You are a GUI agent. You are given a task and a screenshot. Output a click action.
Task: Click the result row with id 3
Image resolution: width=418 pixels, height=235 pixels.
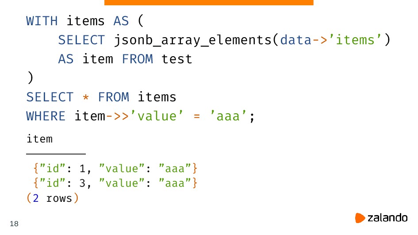pos(115,183)
